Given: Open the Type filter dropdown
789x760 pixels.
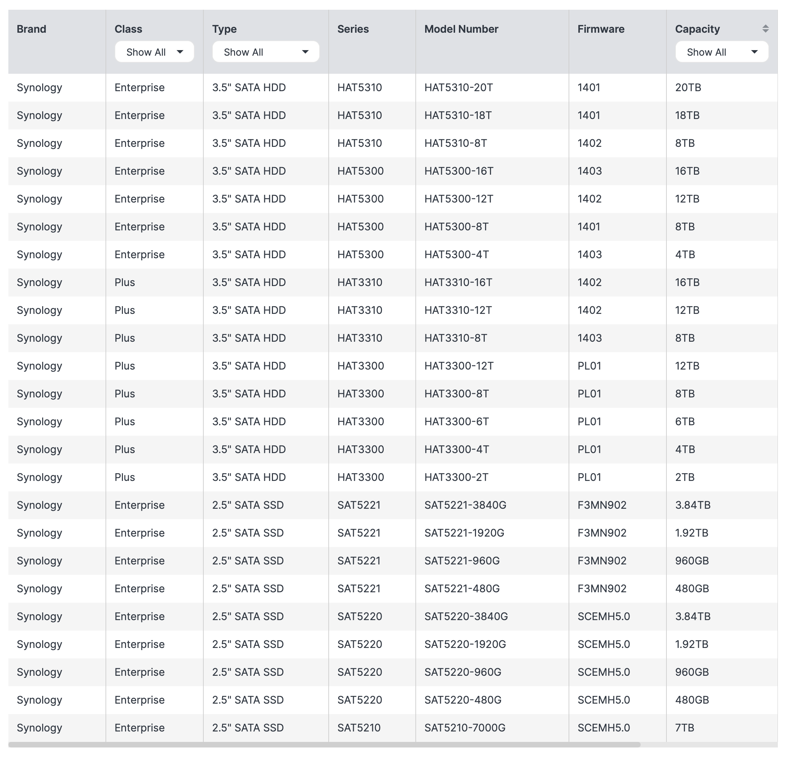Looking at the screenshot, I should pos(266,52).
